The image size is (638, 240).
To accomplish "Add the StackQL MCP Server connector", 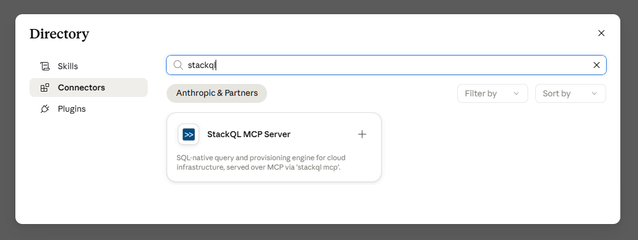I will pos(362,134).
